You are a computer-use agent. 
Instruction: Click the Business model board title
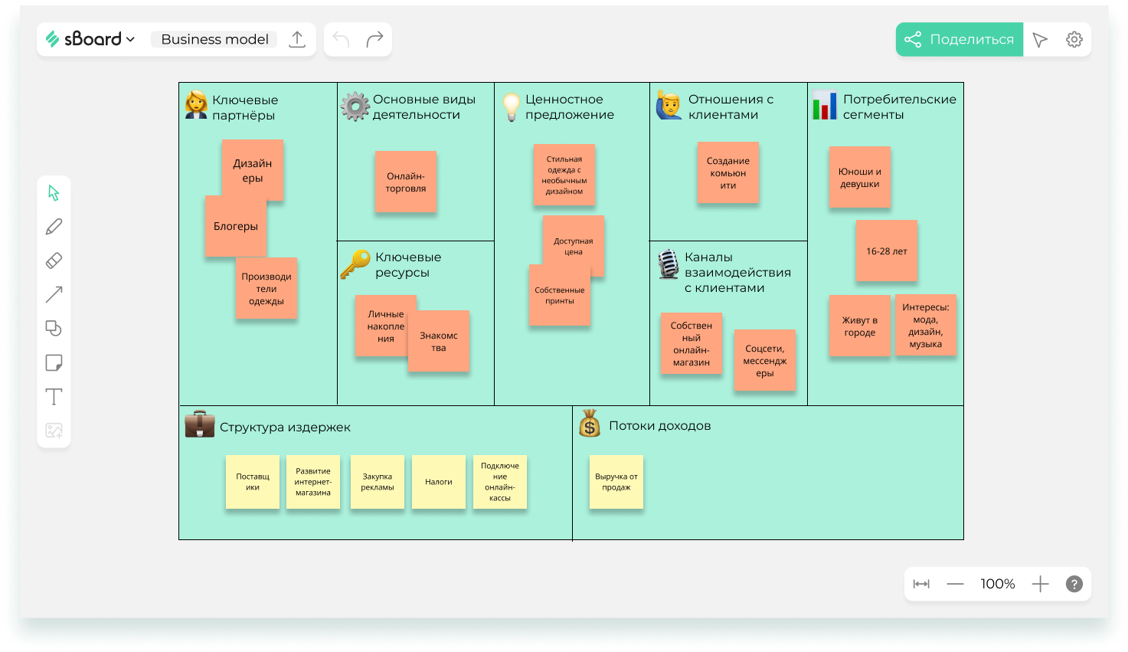[214, 39]
